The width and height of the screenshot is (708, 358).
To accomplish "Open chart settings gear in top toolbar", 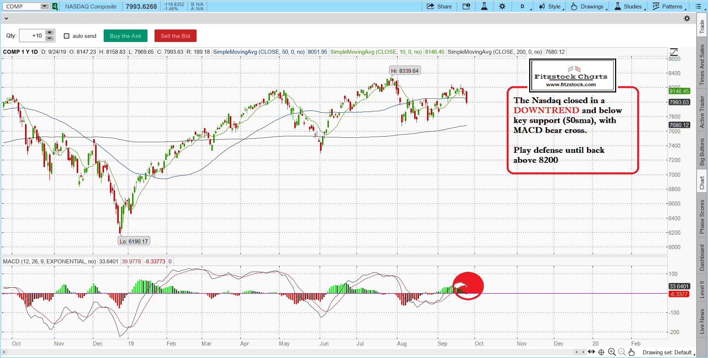I will [502, 6].
